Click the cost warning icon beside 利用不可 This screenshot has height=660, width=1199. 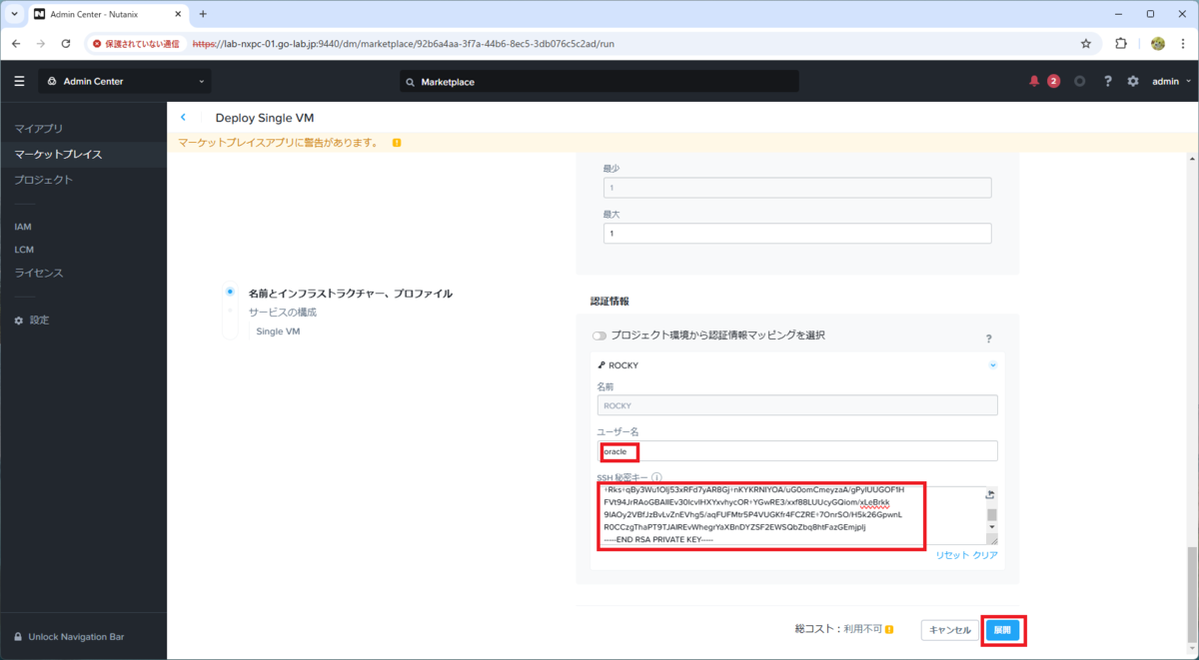(889, 630)
